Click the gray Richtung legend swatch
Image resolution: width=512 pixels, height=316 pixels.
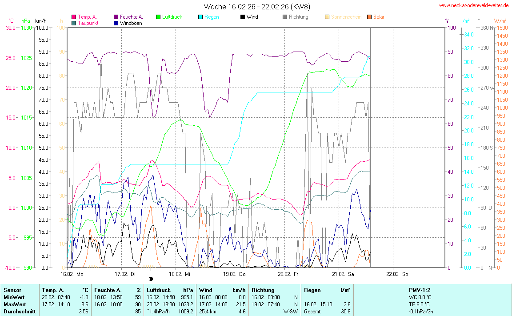284,17
